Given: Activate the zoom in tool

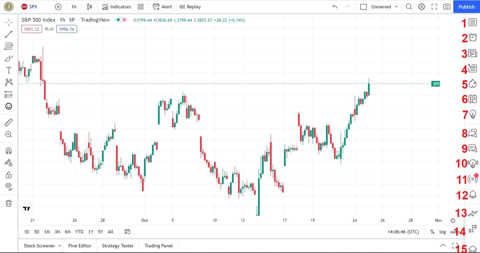Looking at the screenshot, I should (8, 135).
